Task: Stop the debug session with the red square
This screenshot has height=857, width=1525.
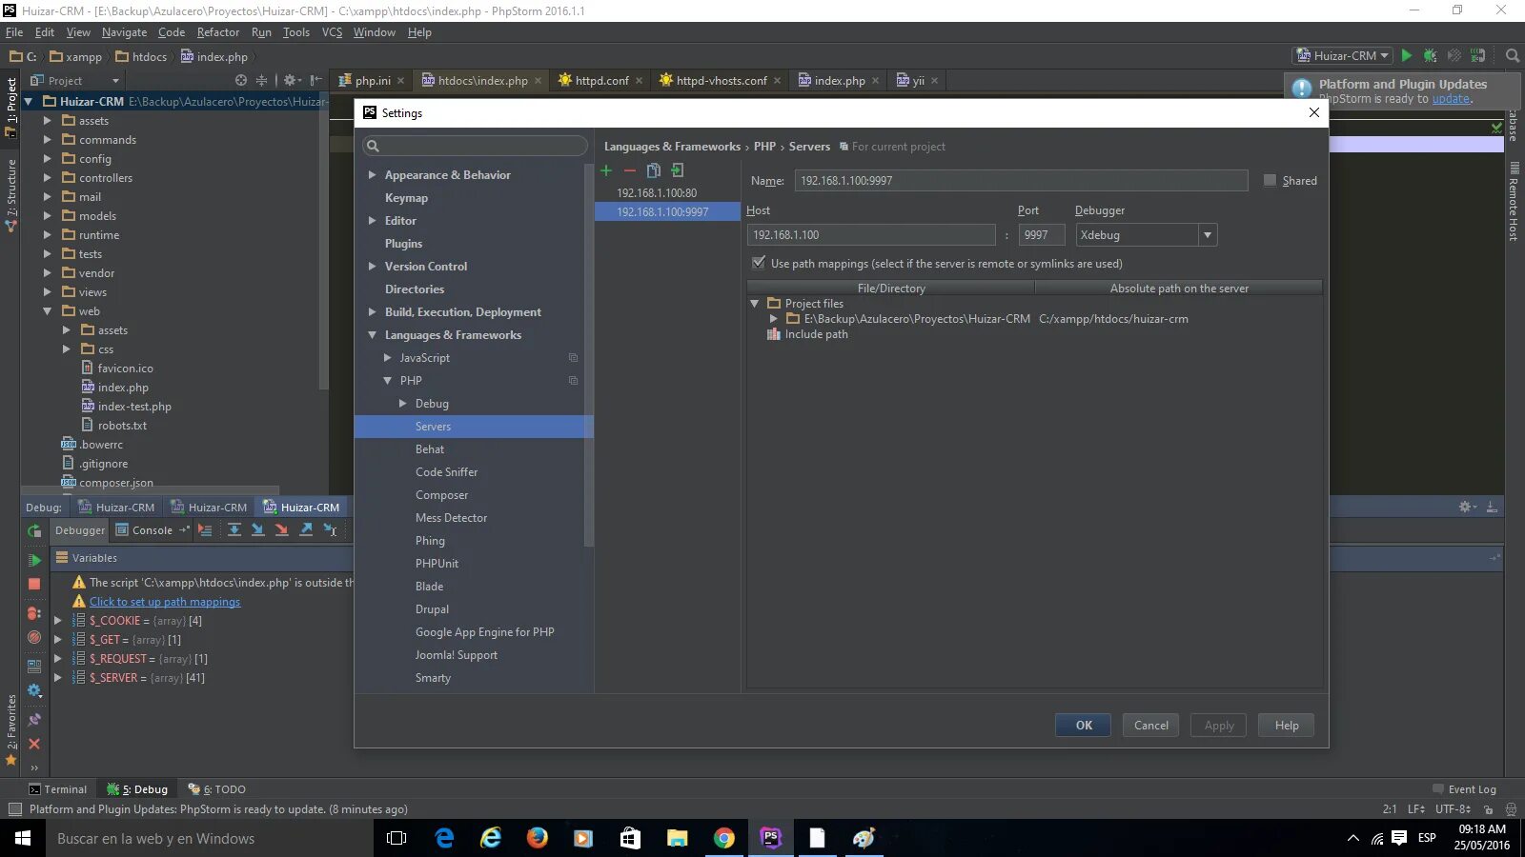Action: point(34,584)
